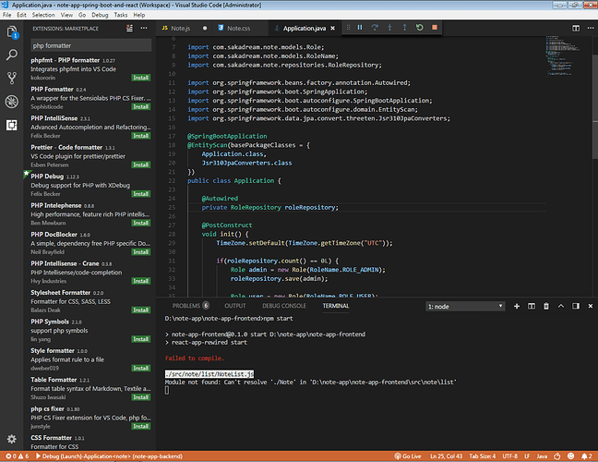The image size is (598, 462).
Task: Click the Debug (Launch)-Application status item
Action: (109, 456)
